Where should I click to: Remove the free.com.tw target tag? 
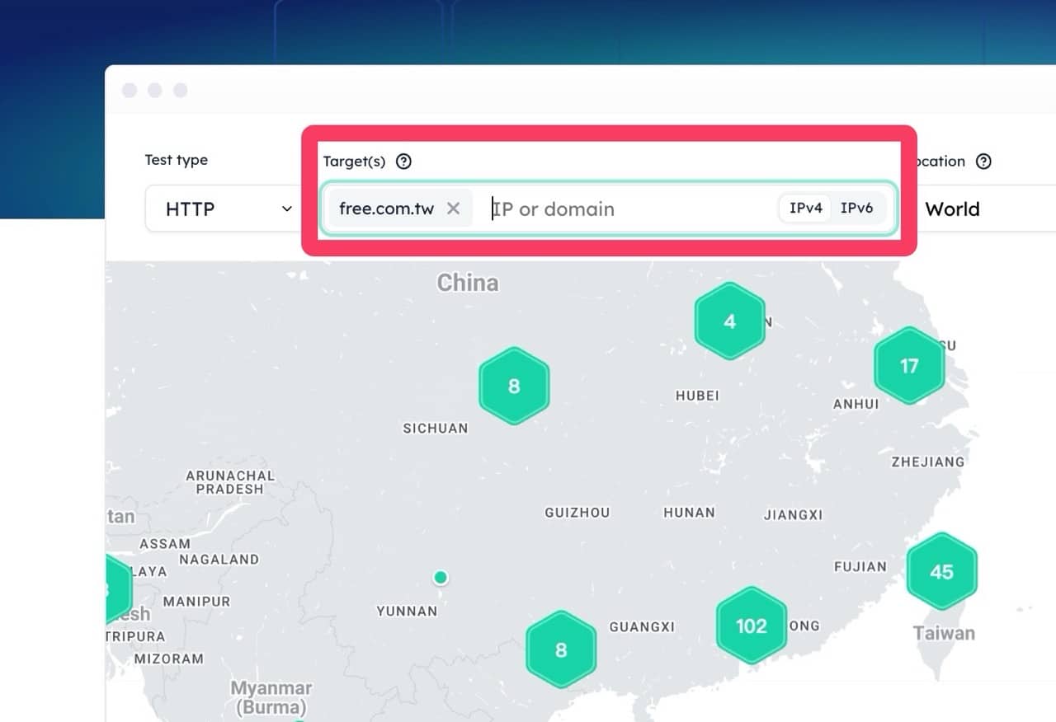453,209
